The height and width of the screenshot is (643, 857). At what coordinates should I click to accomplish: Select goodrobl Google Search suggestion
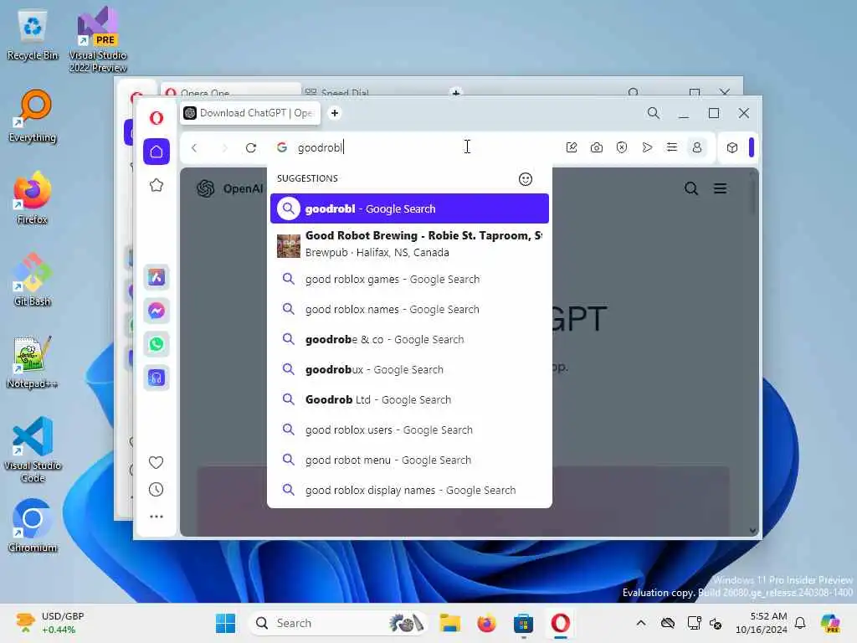coord(409,208)
